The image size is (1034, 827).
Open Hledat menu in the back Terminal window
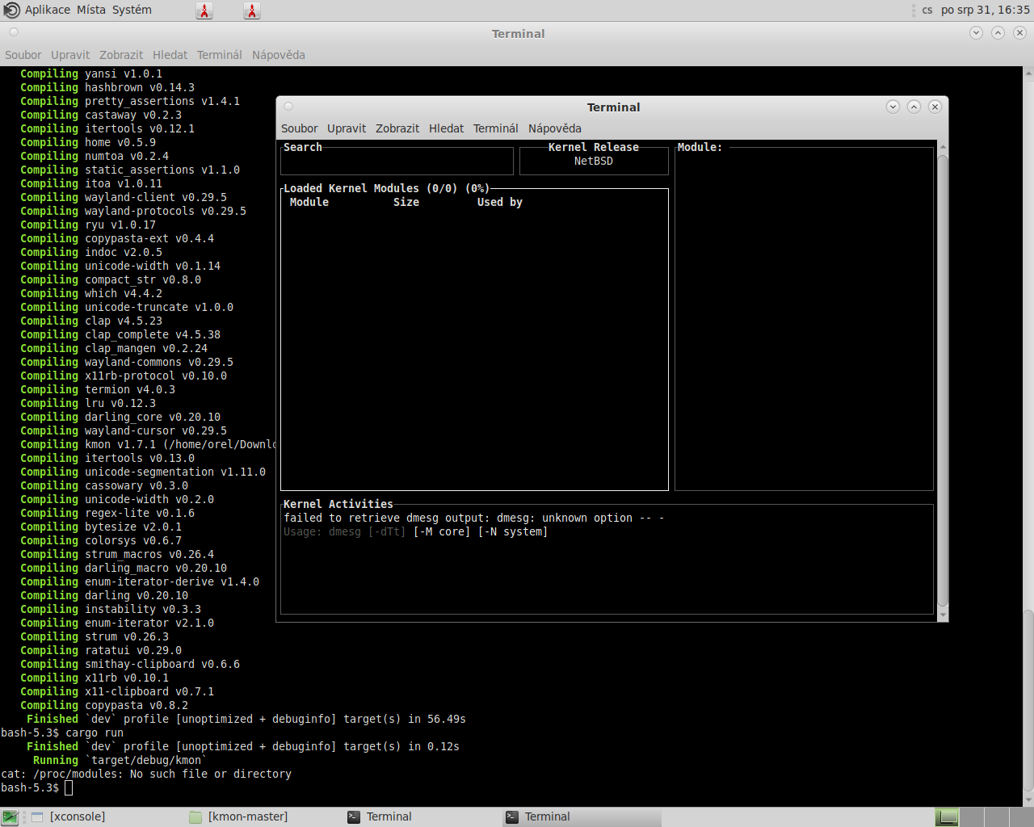coord(170,55)
